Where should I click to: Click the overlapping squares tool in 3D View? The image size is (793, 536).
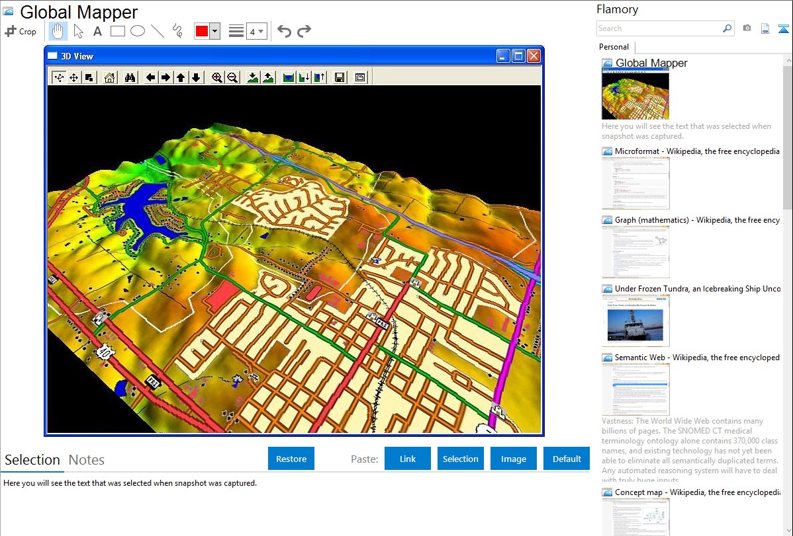(x=89, y=77)
